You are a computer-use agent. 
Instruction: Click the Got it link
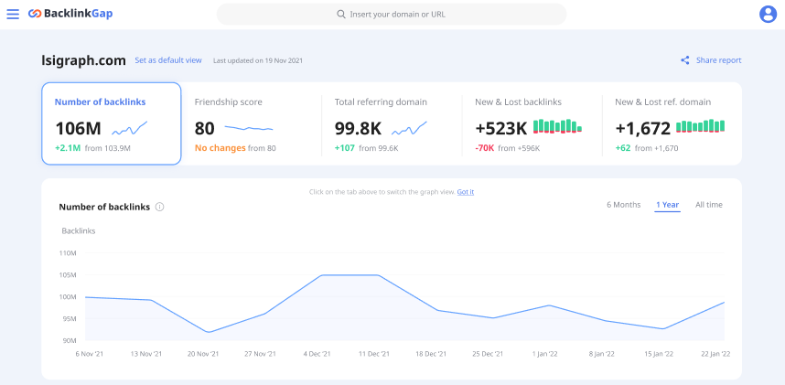coord(466,192)
